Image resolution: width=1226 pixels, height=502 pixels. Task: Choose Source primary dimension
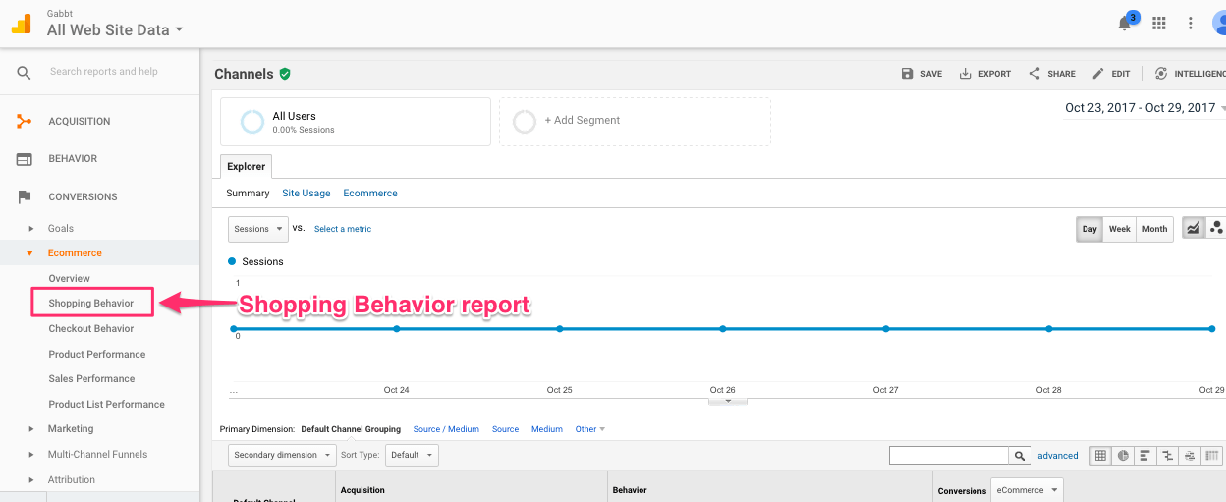pos(505,429)
